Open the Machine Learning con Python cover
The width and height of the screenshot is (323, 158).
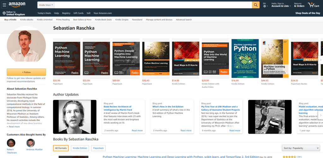pyautogui.click(x=245, y=58)
